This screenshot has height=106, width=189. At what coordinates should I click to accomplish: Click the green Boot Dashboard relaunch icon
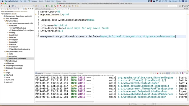[46, 6]
